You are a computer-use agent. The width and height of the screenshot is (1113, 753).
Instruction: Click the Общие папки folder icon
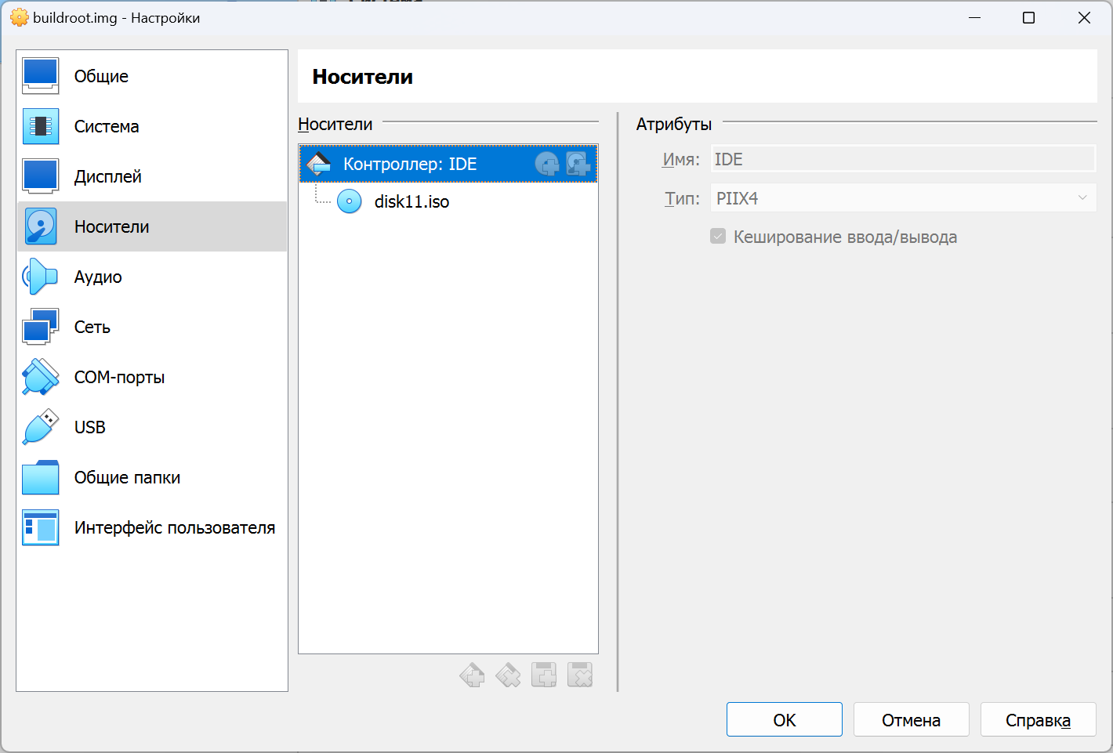(41, 477)
